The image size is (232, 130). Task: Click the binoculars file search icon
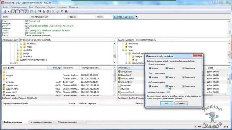(x=66, y=12)
